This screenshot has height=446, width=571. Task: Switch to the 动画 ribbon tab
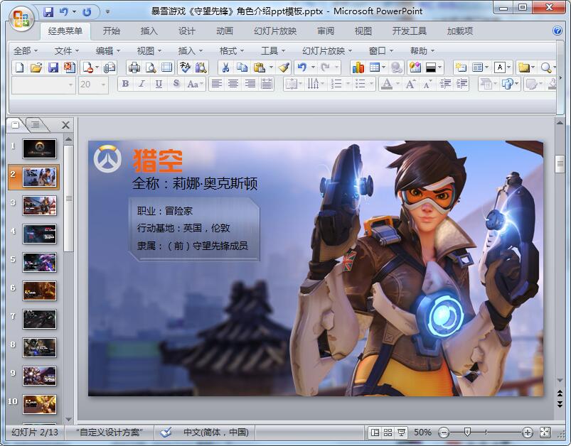coord(224,31)
